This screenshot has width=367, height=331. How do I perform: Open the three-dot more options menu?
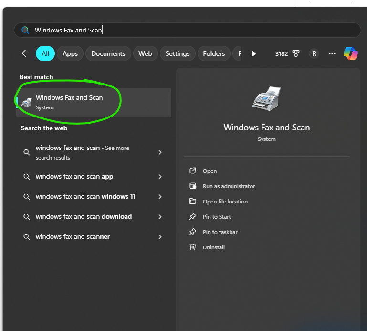point(332,53)
